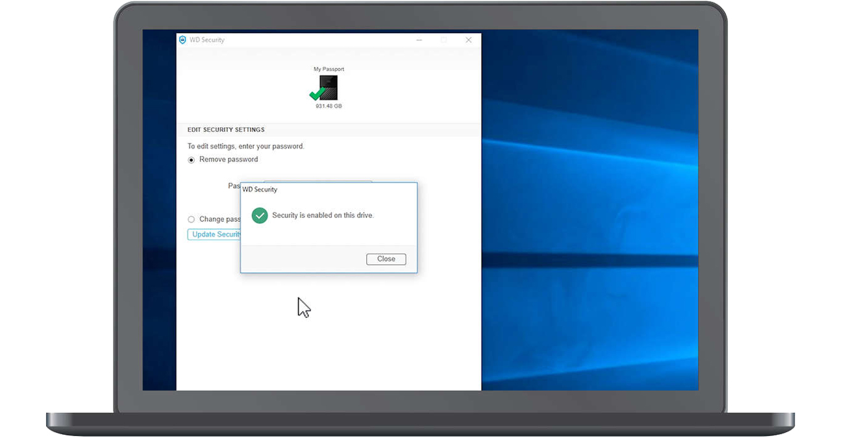Click the "My Passport" drive name text
The height and width of the screenshot is (438, 844).
pyautogui.click(x=329, y=69)
